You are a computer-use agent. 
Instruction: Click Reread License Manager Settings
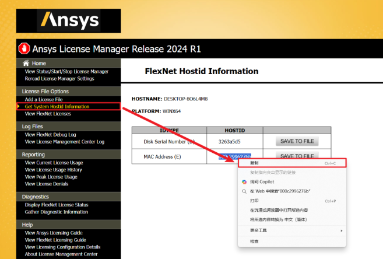click(x=59, y=79)
